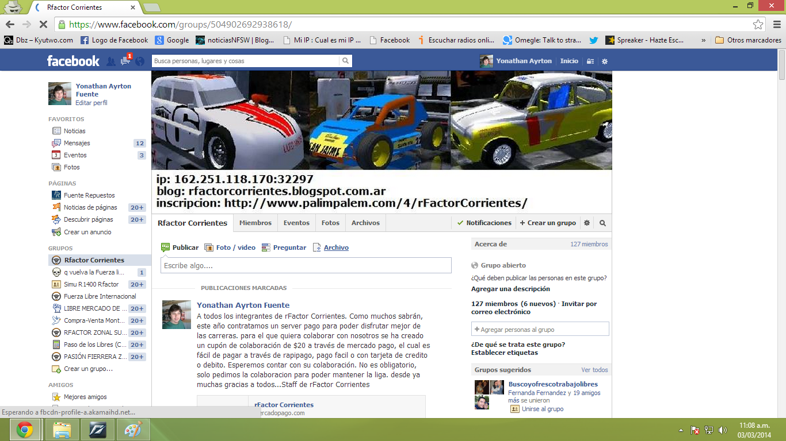Open Google bookmark
Viewport: 786px width, 441px height.
[x=172, y=40]
